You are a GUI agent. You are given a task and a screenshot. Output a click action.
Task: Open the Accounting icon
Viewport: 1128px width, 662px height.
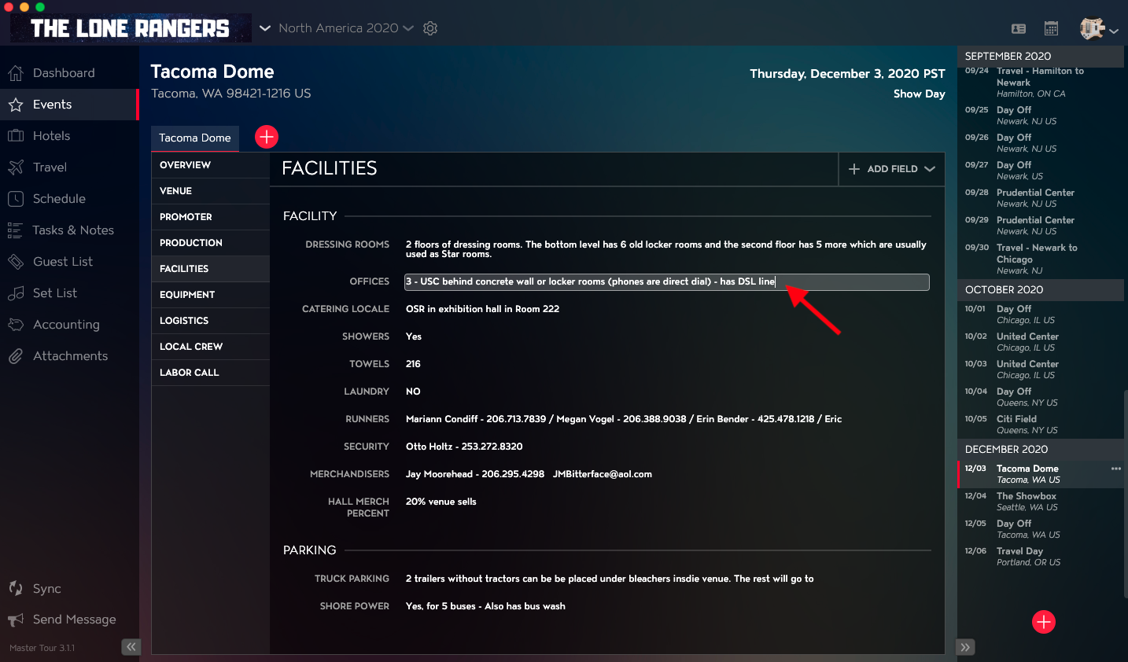[16, 325]
